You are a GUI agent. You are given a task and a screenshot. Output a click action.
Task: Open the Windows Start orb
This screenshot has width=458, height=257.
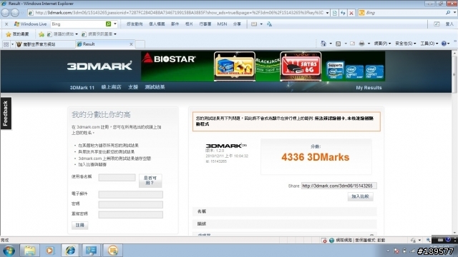(x=9, y=251)
